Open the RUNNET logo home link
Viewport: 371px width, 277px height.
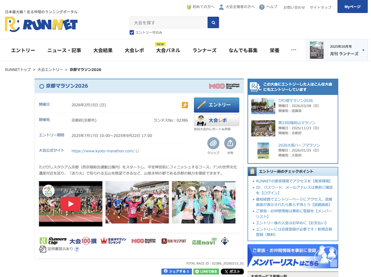[41, 24]
